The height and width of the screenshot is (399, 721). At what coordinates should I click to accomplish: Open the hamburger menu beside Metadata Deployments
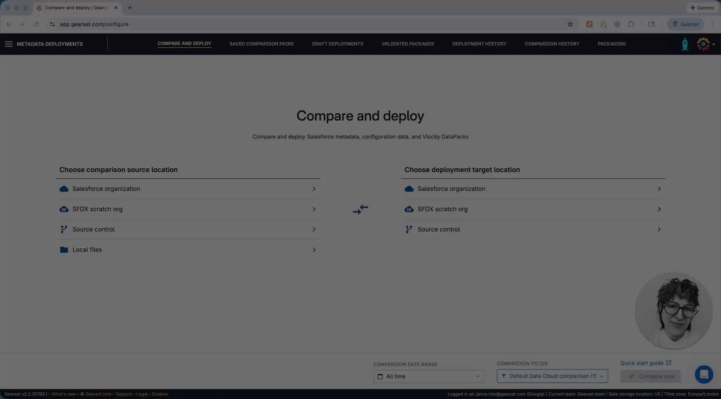8,44
